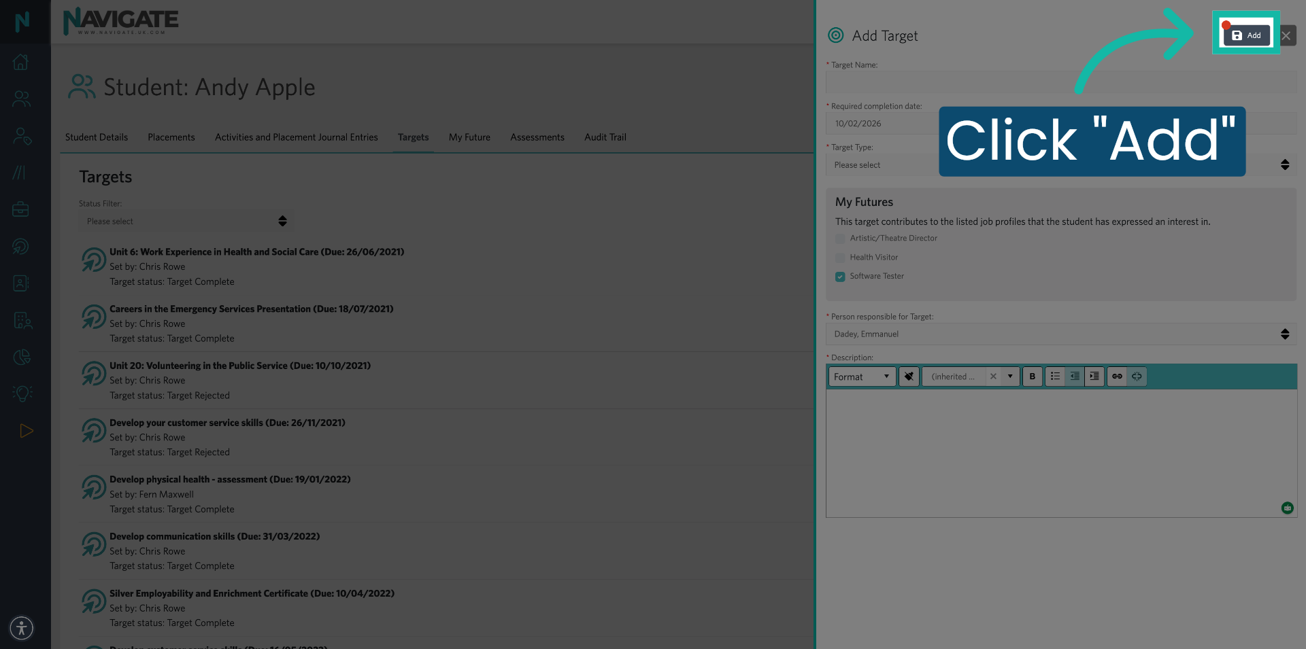This screenshot has width=1306, height=649.
Task: Click the green assistant icon in description box
Action: point(1287,508)
